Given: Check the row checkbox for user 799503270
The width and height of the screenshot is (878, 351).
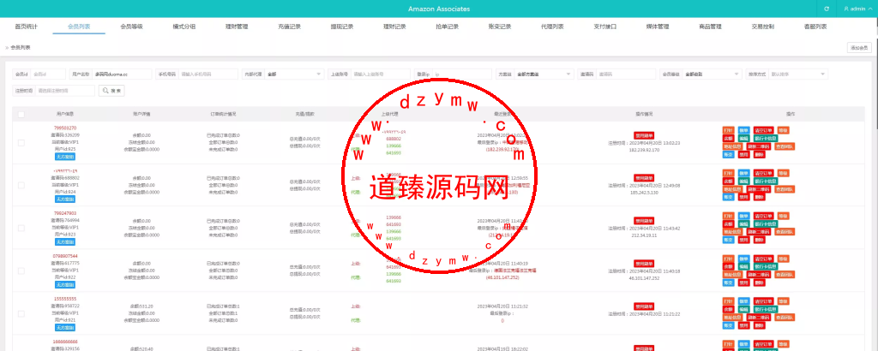Looking at the screenshot, I should click(21, 142).
